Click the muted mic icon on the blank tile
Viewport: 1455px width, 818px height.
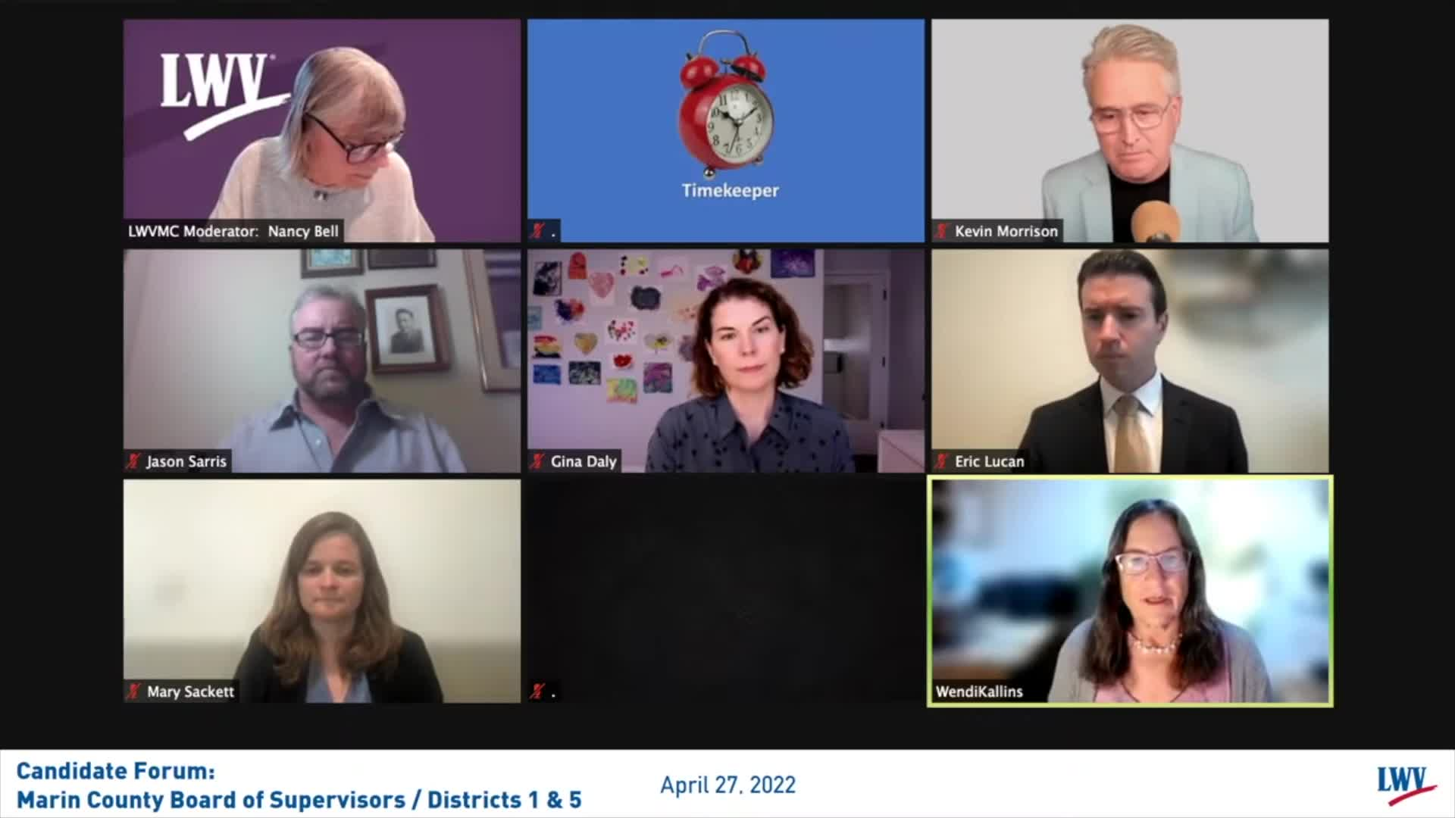pos(538,692)
